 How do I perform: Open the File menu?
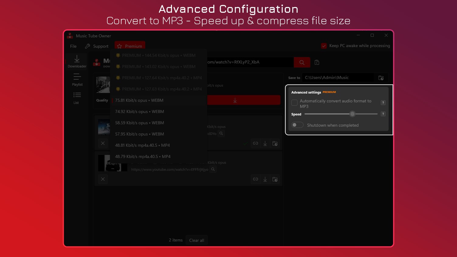pyautogui.click(x=73, y=46)
